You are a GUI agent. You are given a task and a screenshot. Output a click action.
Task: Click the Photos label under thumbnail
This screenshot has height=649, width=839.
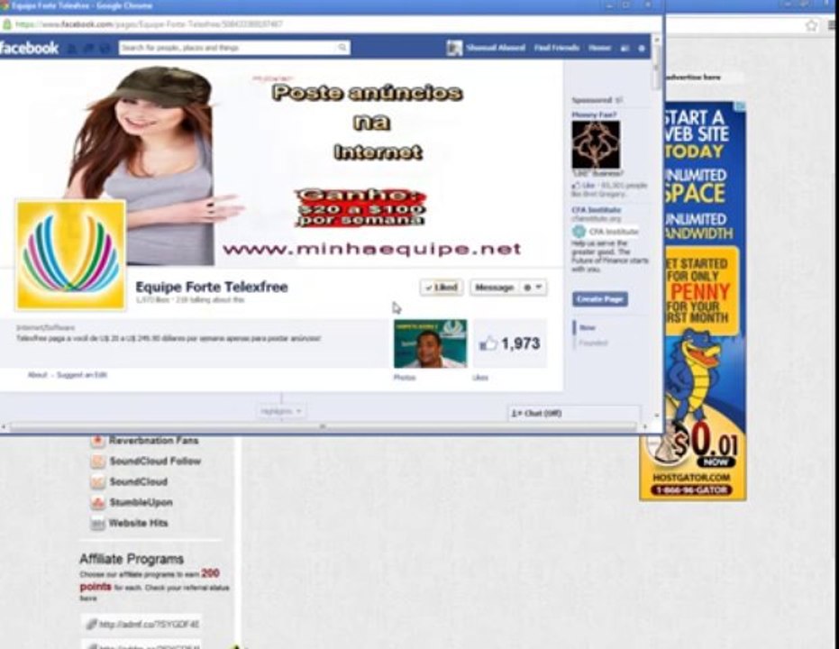tap(405, 377)
